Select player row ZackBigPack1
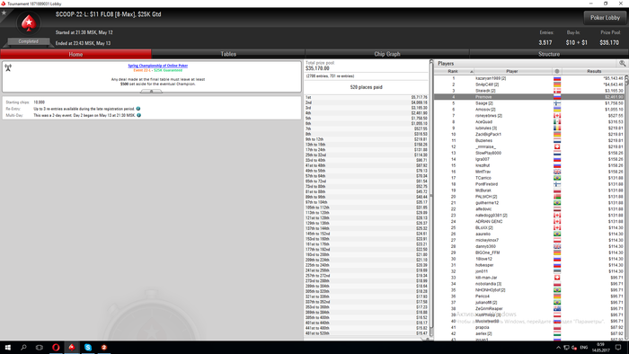629x354 pixels. coord(528,134)
